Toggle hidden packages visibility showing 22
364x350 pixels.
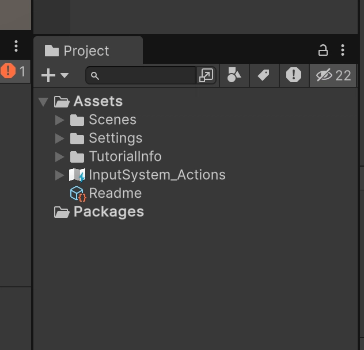coord(333,75)
